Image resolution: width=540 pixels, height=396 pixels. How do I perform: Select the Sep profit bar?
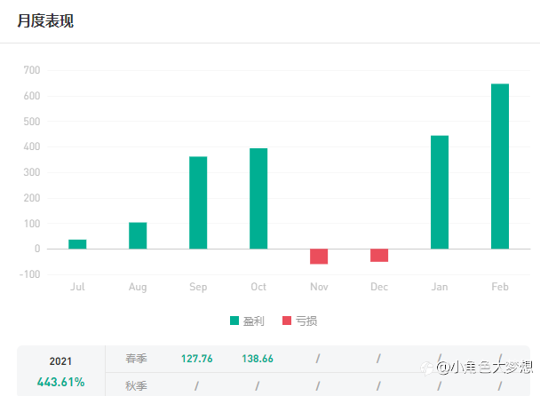198,202
